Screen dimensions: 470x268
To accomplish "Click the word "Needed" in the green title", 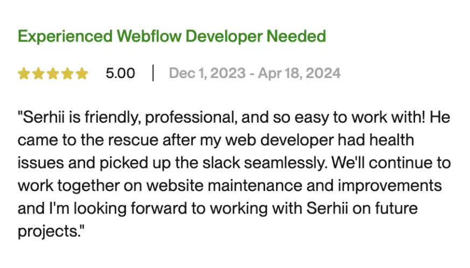I will tap(296, 37).
